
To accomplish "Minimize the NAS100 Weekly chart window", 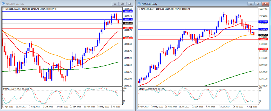I will [x=115, y=4].
